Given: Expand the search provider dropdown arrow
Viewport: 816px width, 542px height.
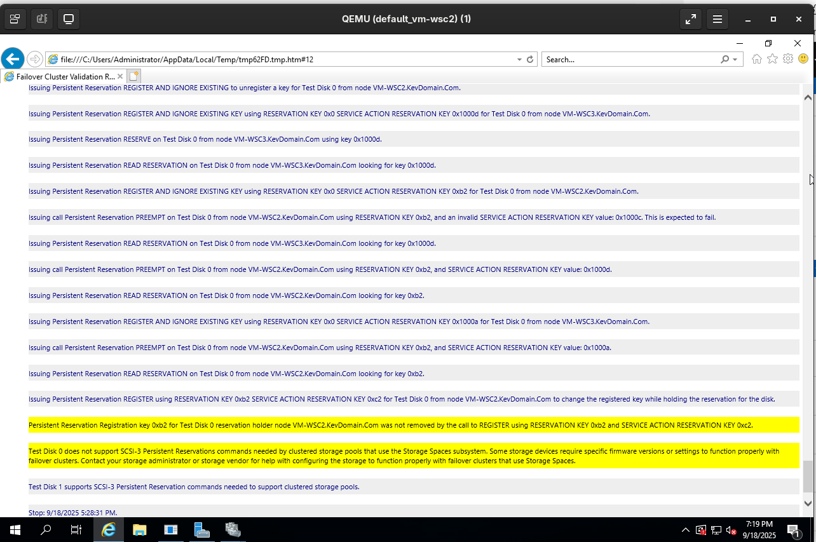Looking at the screenshot, I should point(735,59).
